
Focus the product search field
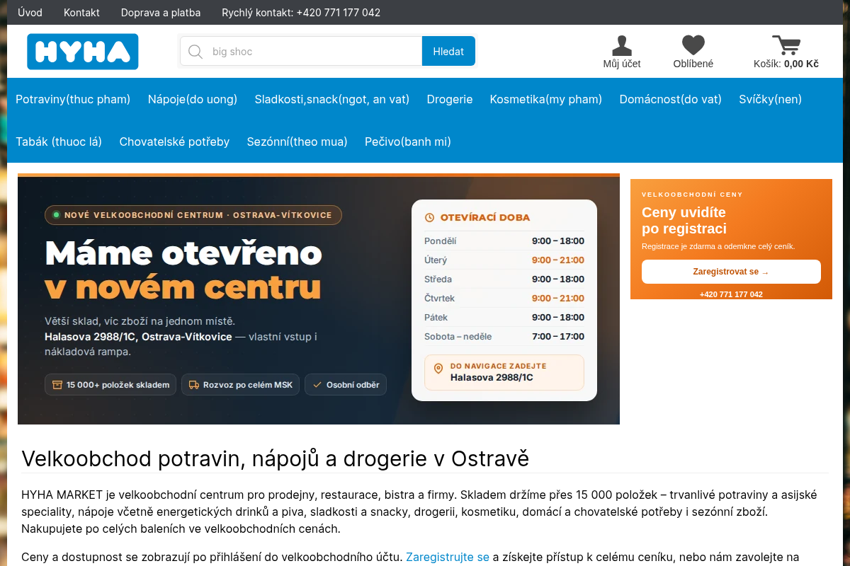301,52
